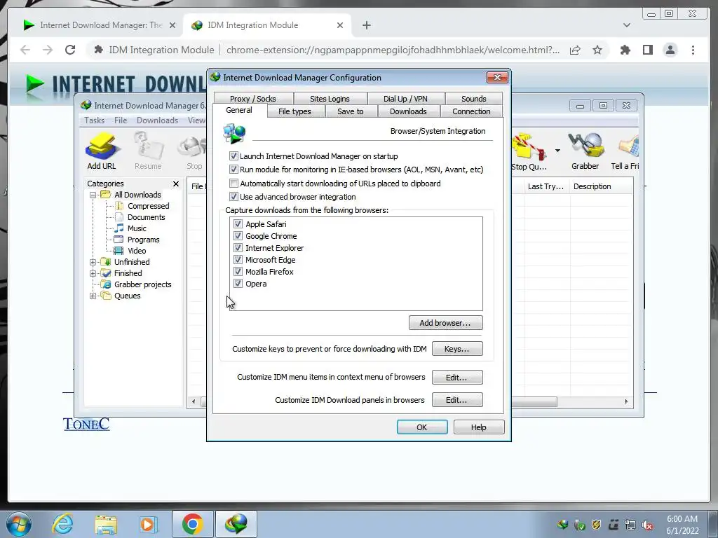
Task: Click the Tell a Friend toolbar icon
Action: pyautogui.click(x=625, y=152)
